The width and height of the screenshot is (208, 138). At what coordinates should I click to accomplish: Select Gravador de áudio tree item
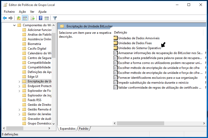[x=39, y=119]
